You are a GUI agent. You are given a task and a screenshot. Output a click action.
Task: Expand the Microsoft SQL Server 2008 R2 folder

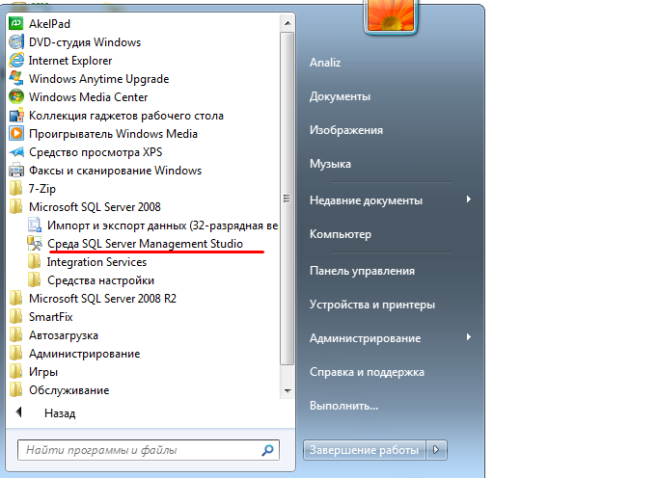pos(102,299)
